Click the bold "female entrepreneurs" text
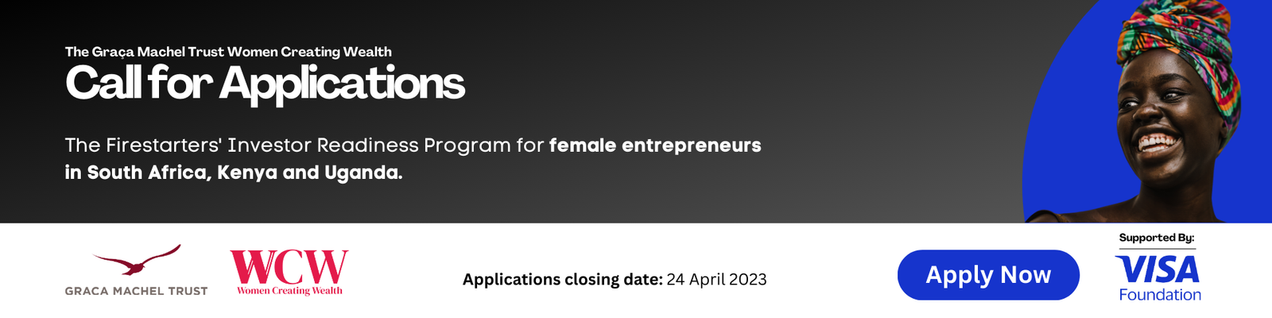Image resolution: width=1272 pixels, height=318 pixels. coord(655,145)
